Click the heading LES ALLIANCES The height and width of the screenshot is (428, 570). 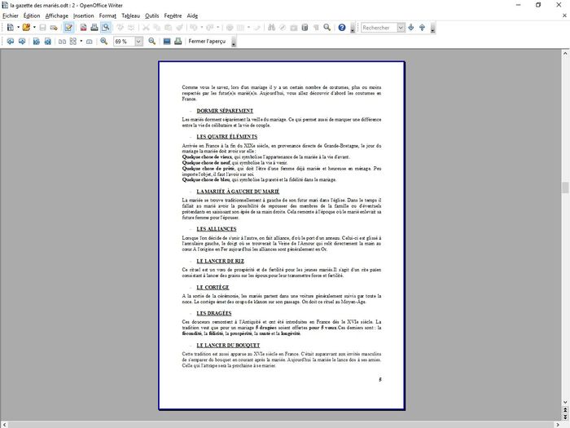[217, 229]
